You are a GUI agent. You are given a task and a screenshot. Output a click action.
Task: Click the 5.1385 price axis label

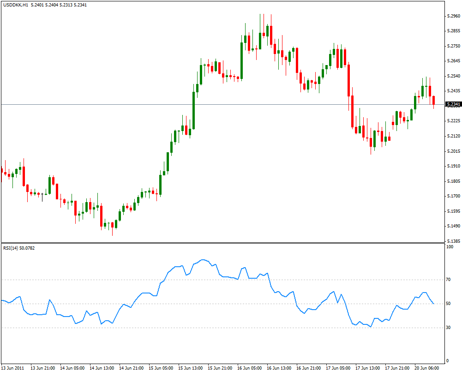pyautogui.click(x=453, y=241)
